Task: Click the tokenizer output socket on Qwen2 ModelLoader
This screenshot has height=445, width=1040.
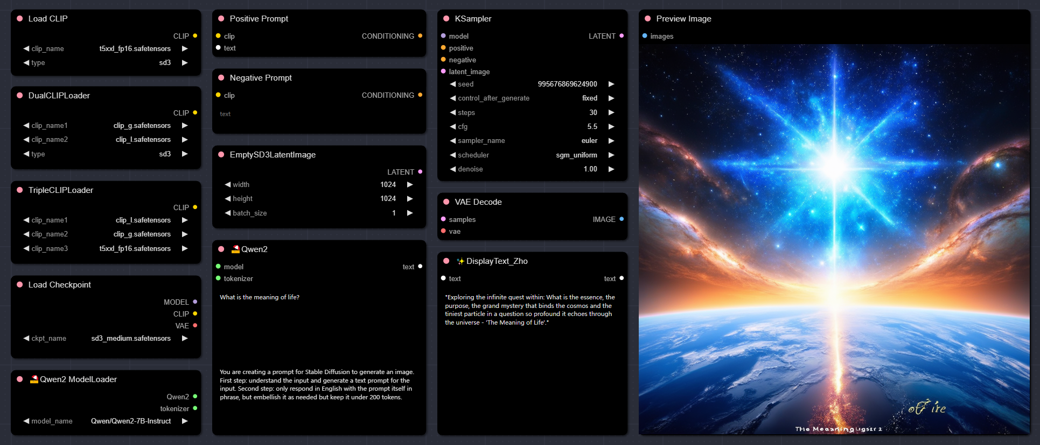Action: [x=195, y=408]
